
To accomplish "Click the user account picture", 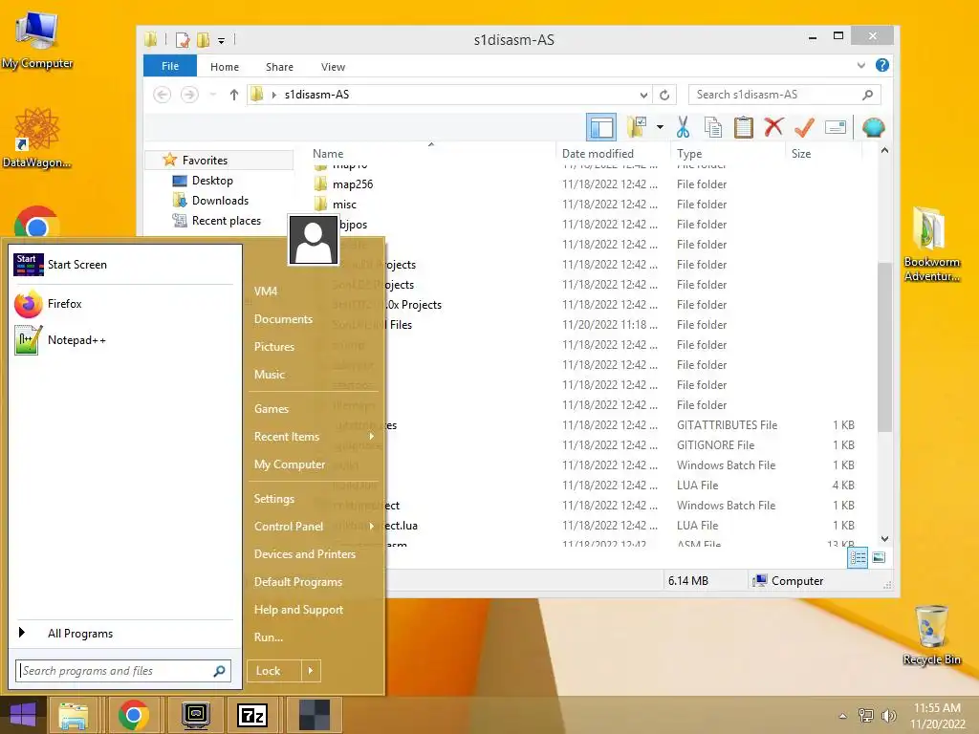I will 313,240.
